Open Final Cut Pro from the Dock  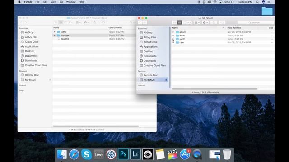[x=172, y=154]
